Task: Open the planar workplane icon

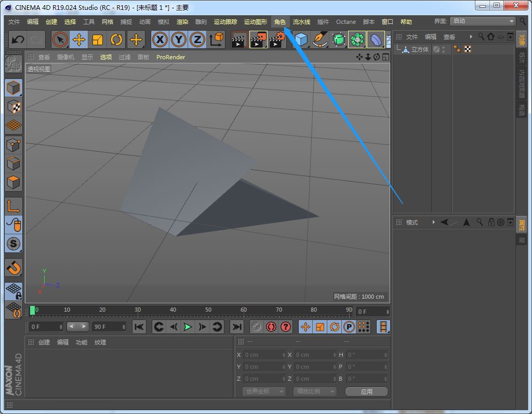Action: click(13, 310)
